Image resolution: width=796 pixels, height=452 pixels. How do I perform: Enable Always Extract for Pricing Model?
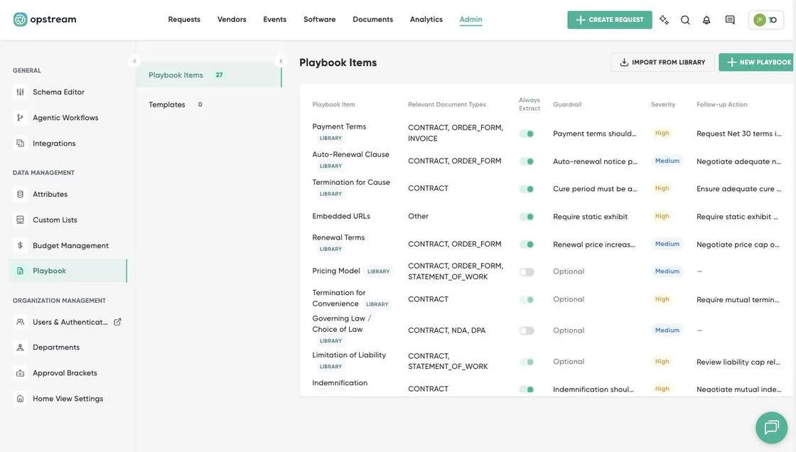[527, 271]
